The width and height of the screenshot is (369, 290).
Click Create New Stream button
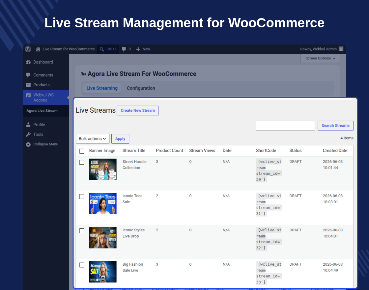click(138, 111)
